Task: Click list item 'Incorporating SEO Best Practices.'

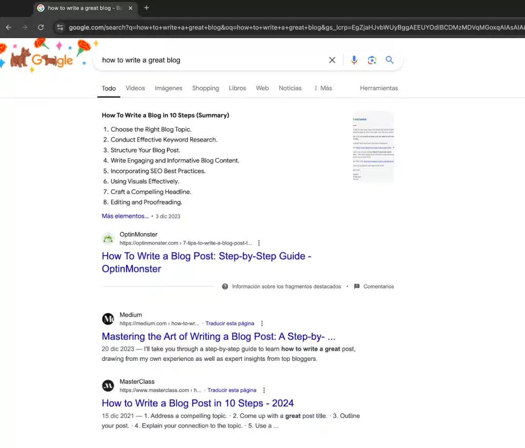Action: 158,171
